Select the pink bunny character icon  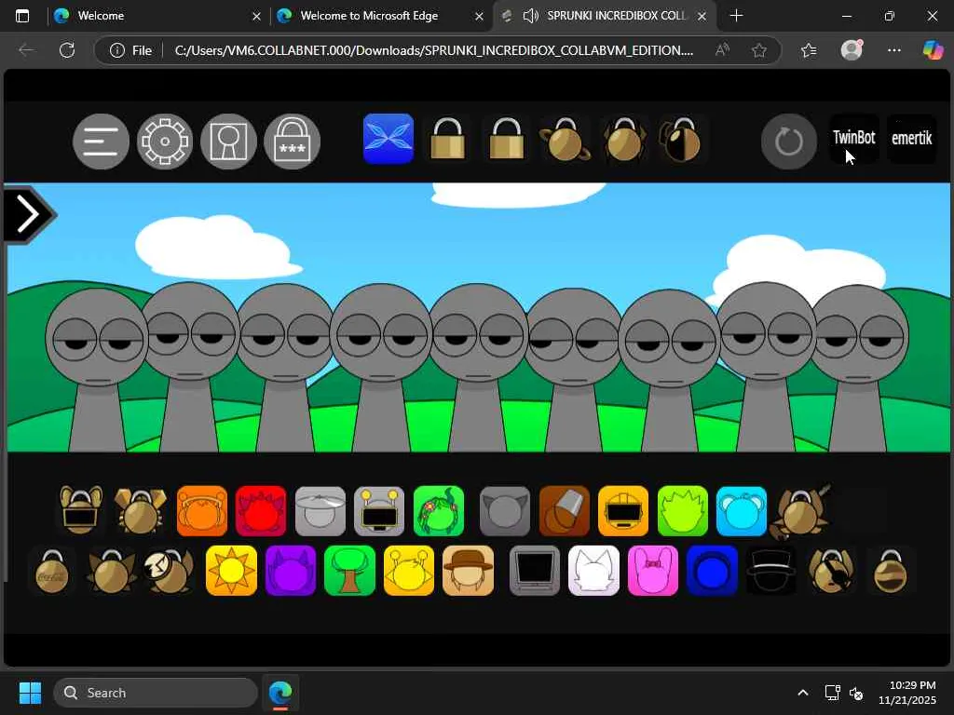[x=653, y=571]
